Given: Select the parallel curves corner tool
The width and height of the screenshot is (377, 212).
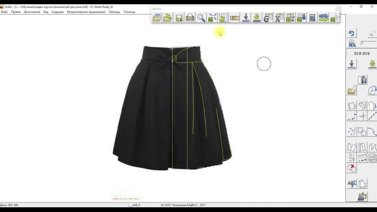Looking at the screenshot, I should point(362,106).
